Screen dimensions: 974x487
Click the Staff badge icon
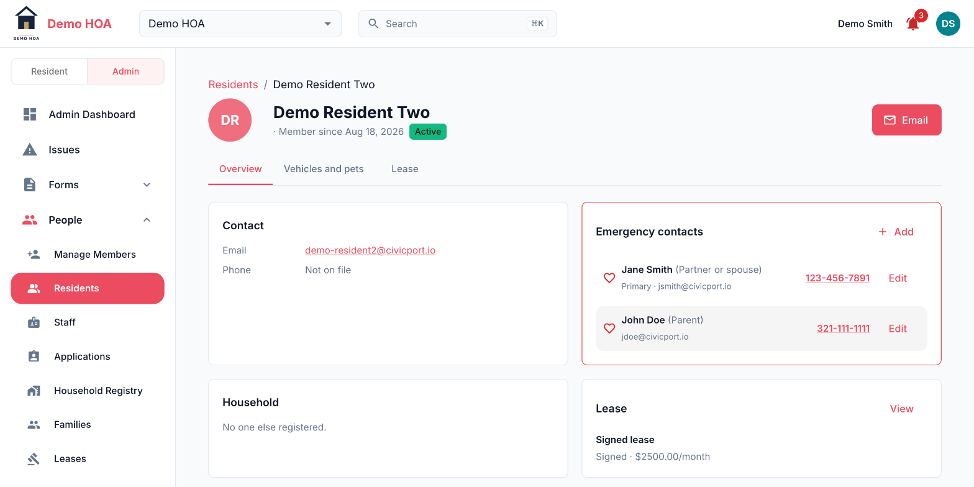(x=34, y=322)
